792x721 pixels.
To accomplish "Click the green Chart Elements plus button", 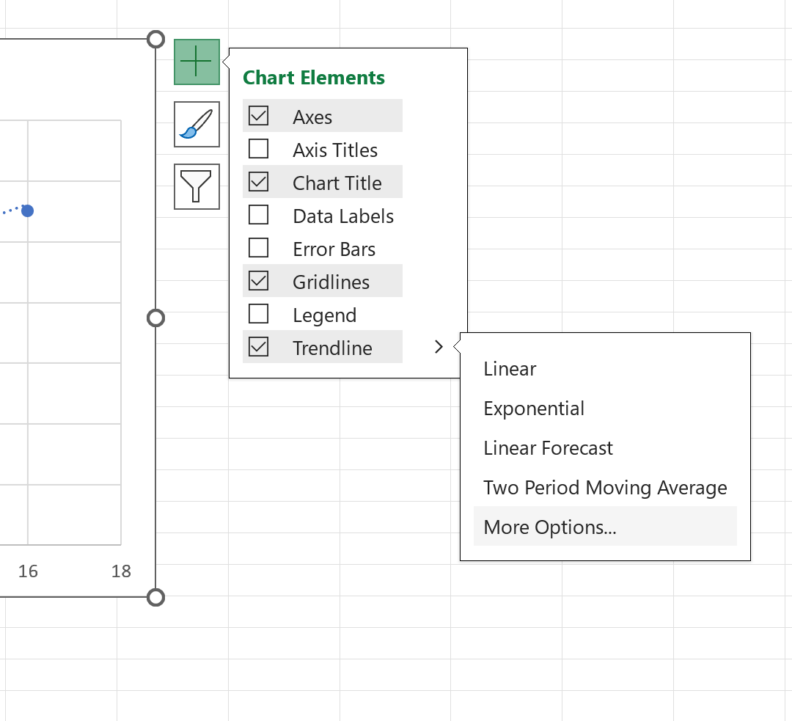I will click(197, 62).
